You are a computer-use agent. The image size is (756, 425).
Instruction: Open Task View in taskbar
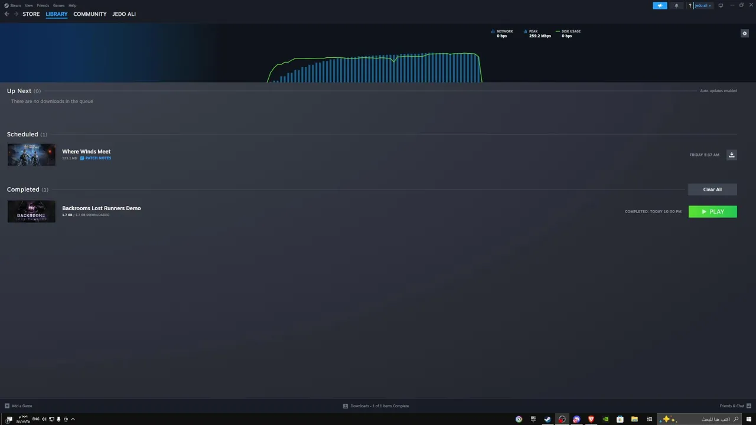coord(649,419)
